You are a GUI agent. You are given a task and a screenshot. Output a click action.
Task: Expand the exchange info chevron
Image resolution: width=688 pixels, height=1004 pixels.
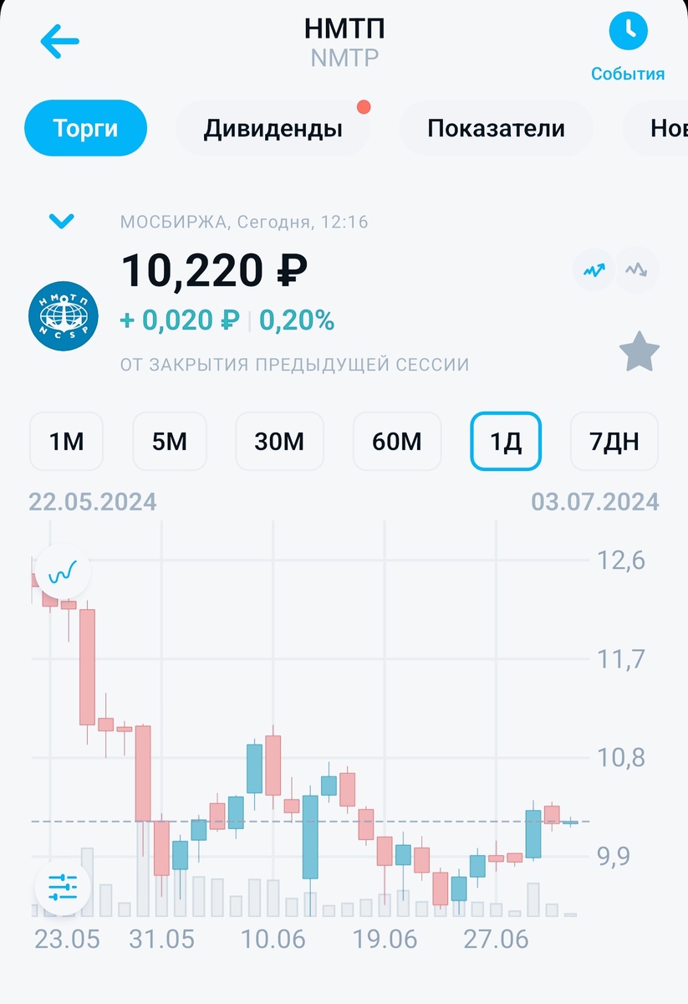point(62,221)
